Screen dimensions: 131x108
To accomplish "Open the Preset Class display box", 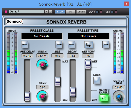I will point(42,36).
